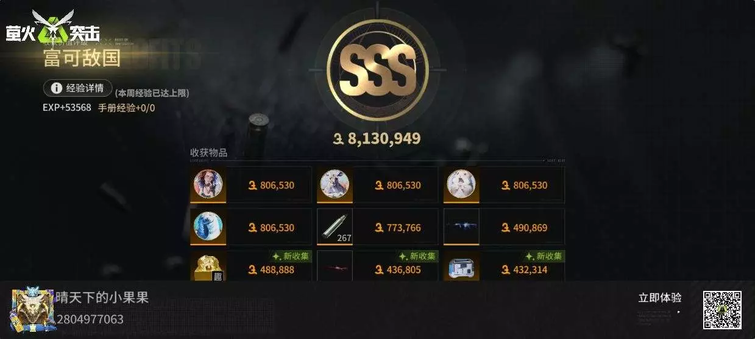Select the white-haired character avatar item
755x339 pixels.
[x=461, y=184]
